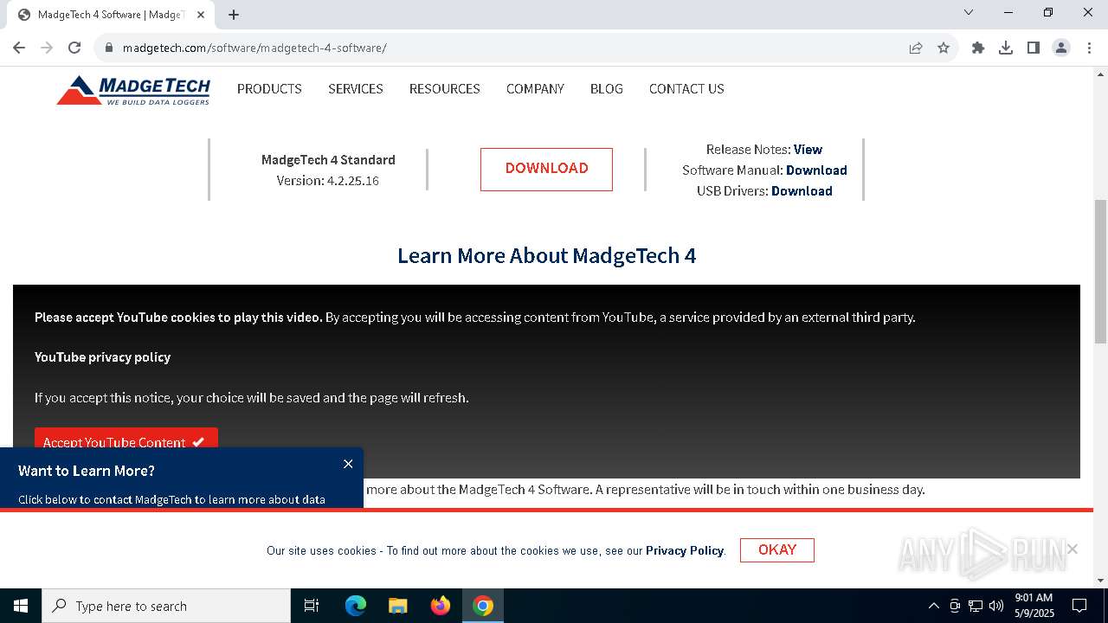The width and height of the screenshot is (1108, 623).
Task: Open Chrome three-dot menu
Action: pyautogui.click(x=1088, y=48)
